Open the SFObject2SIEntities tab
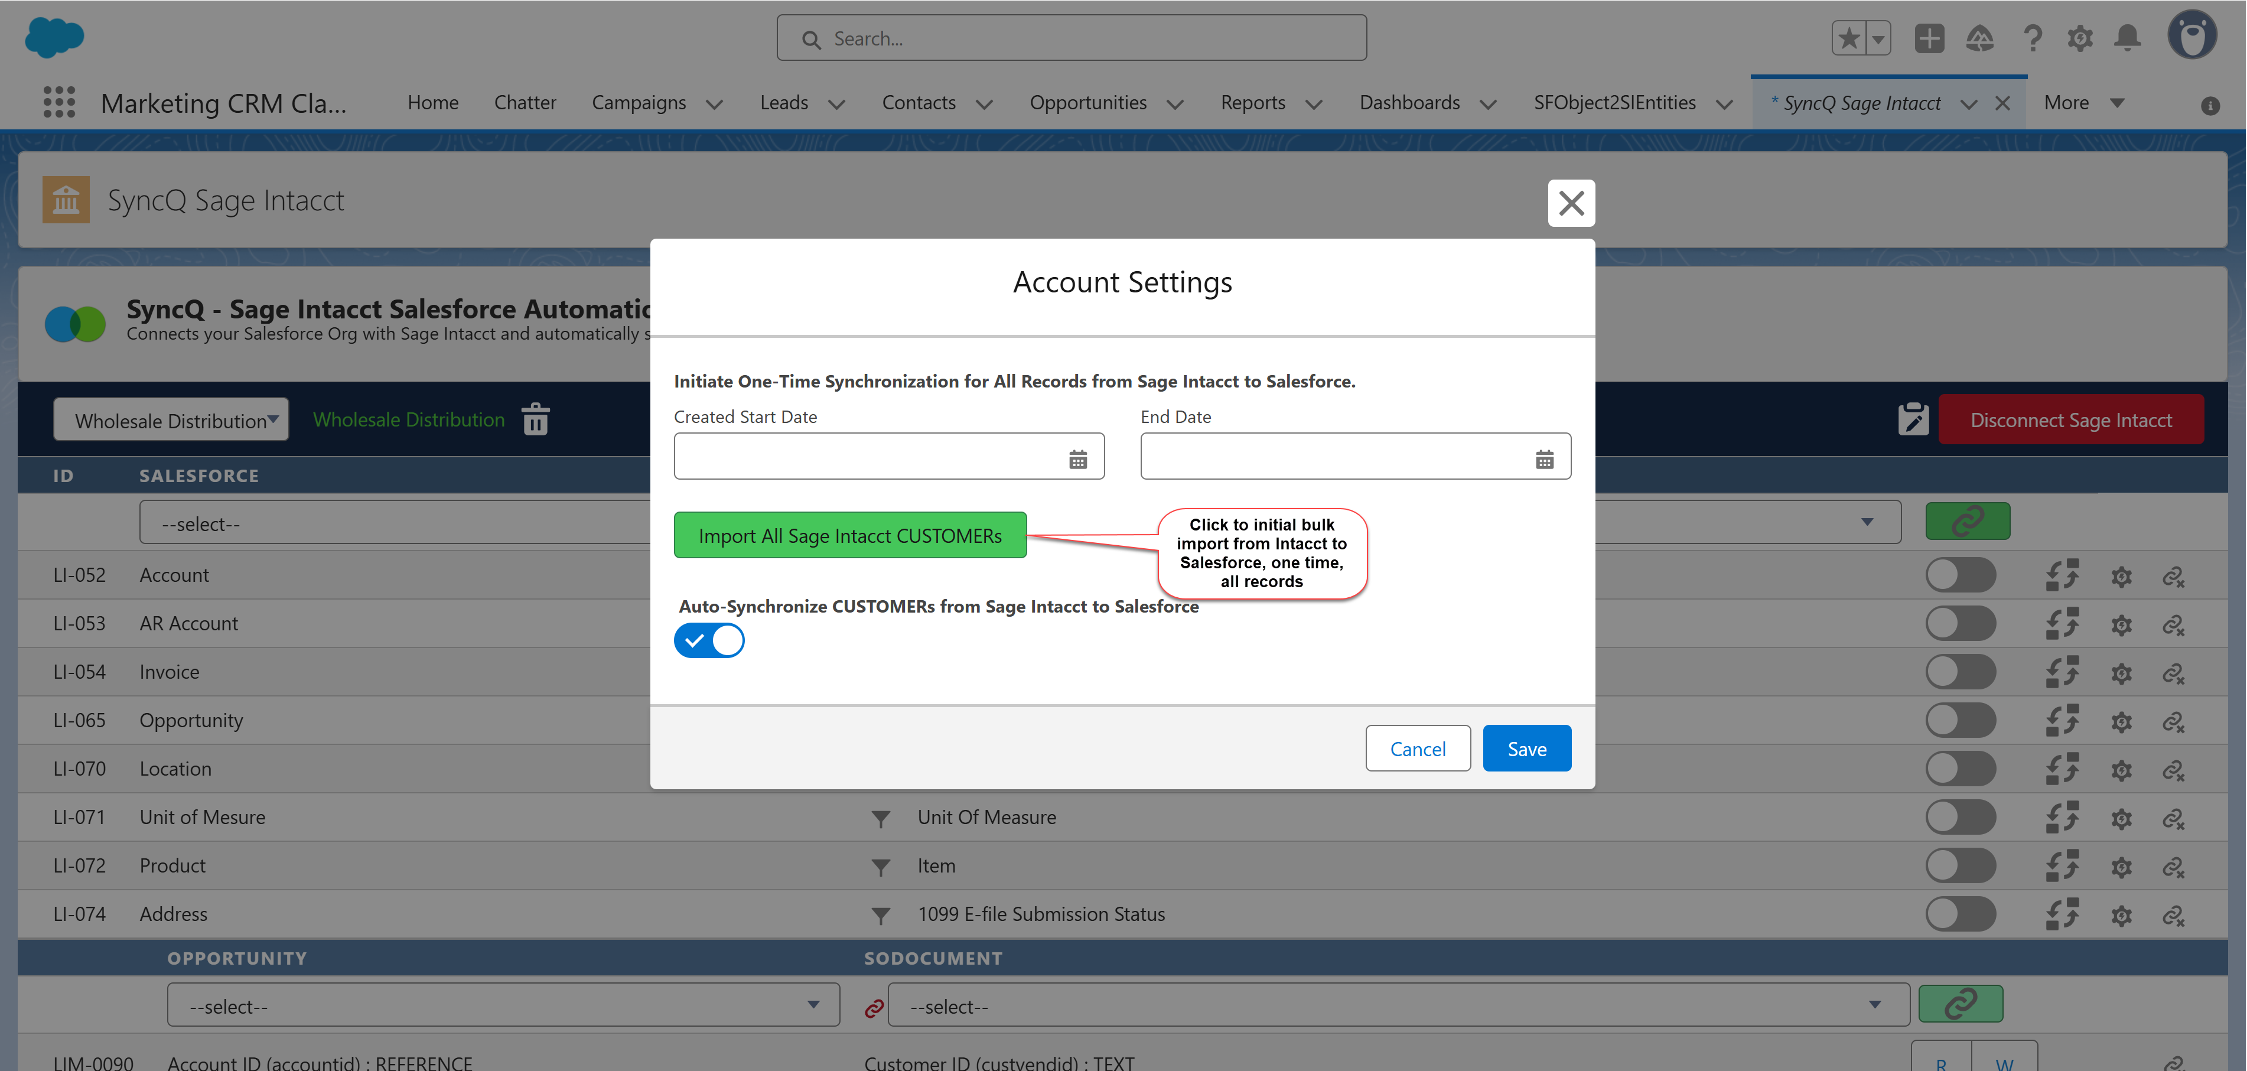2247x1071 pixels. click(x=1614, y=102)
